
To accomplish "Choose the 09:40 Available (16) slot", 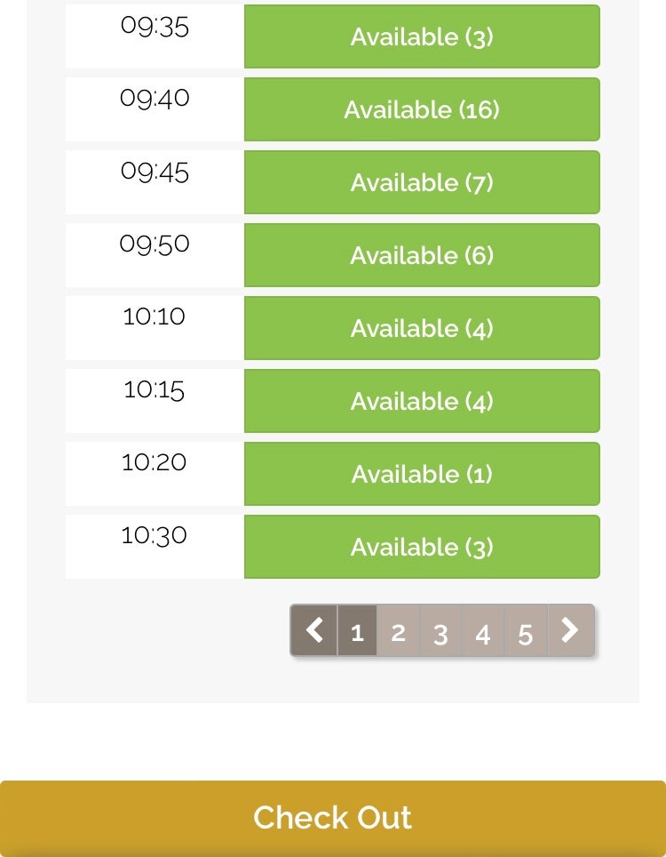I will (422, 109).
